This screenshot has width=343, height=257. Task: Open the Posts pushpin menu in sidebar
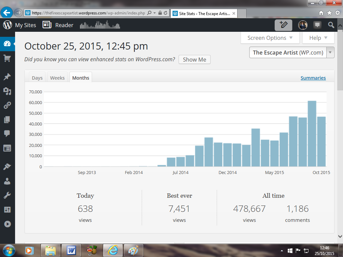tap(7, 77)
